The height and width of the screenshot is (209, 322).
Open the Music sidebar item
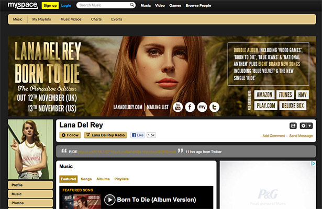click(x=30, y=194)
